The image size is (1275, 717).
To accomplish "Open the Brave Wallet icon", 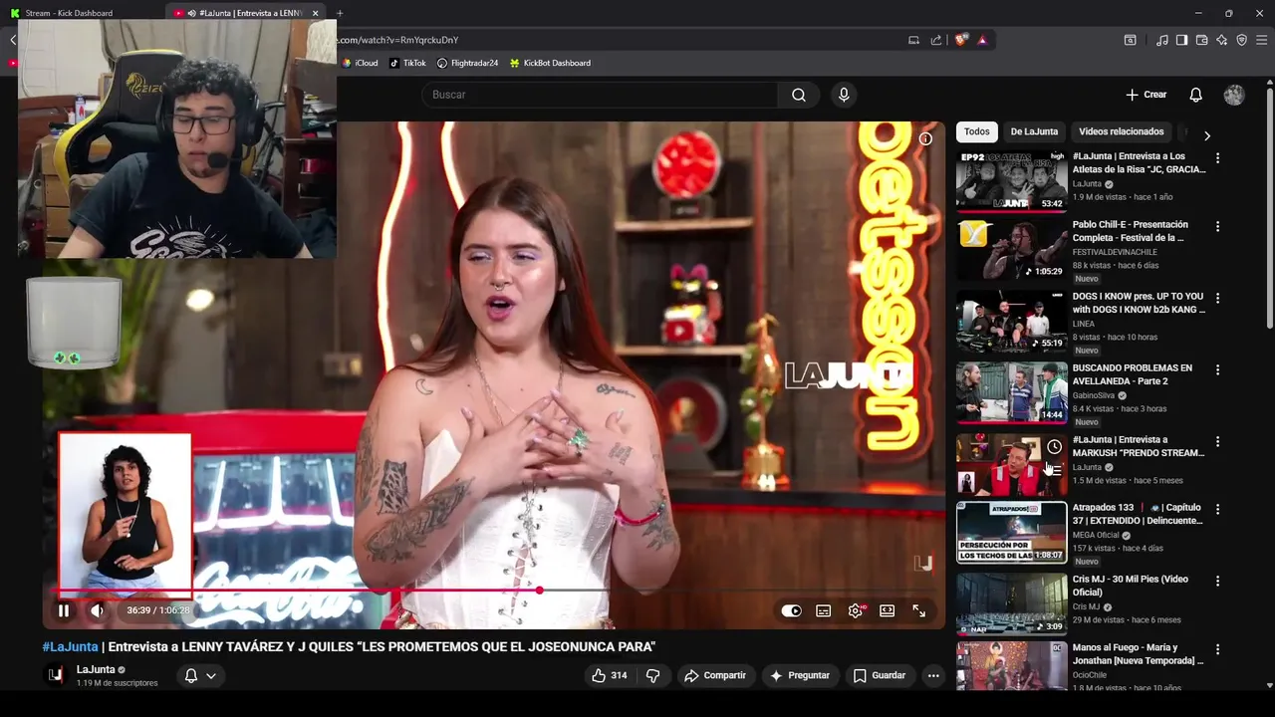I will click(x=1201, y=40).
